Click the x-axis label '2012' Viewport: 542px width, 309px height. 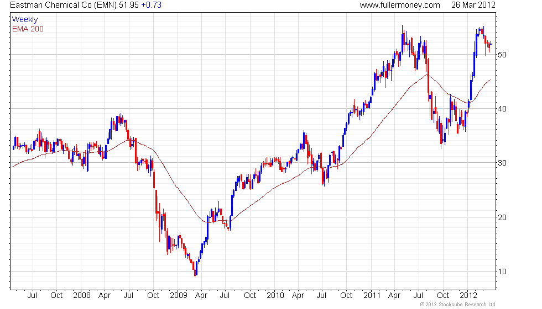468,296
